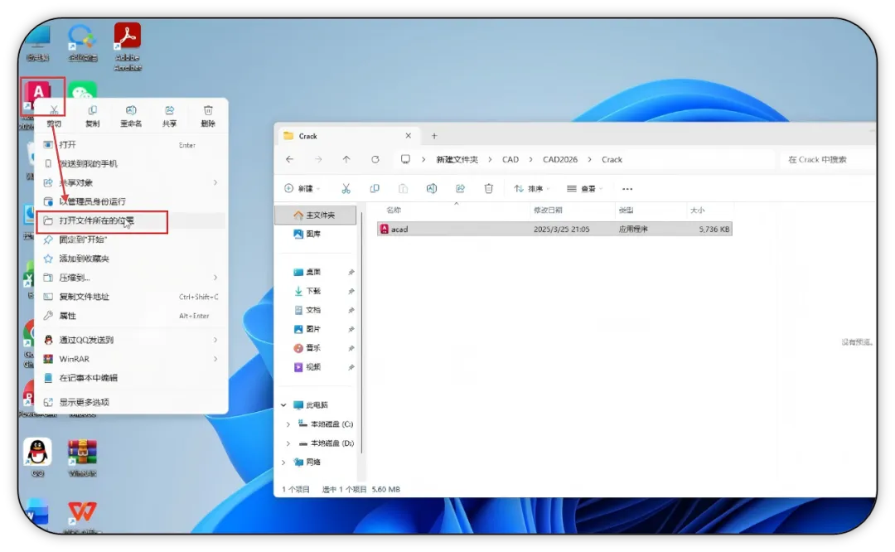Open 属性 from the context menu
Screen dimensions: 895x552
[131, 316]
